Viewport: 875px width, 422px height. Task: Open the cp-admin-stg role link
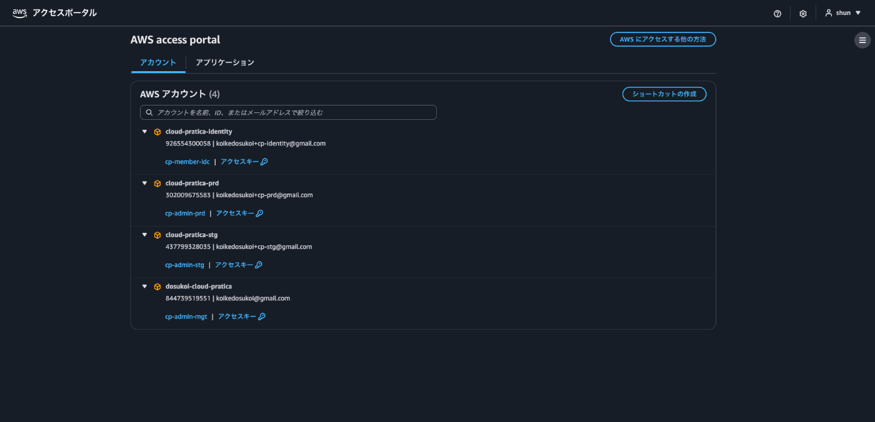point(184,265)
